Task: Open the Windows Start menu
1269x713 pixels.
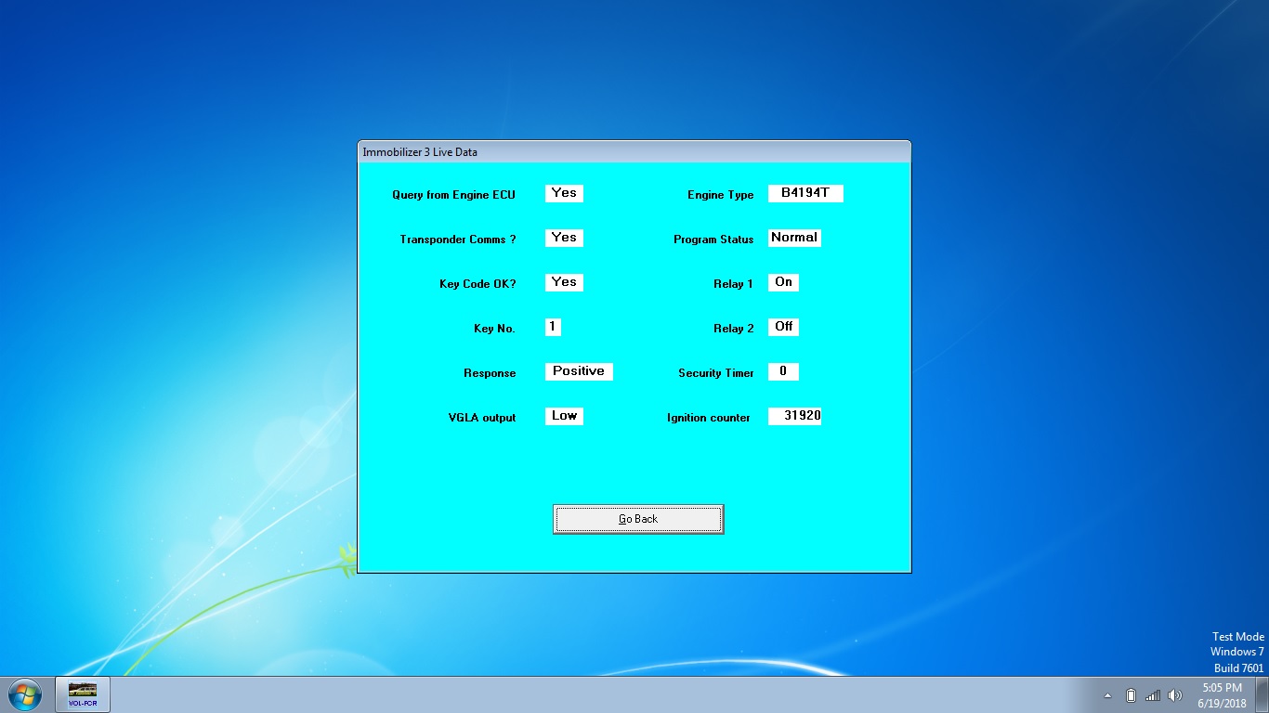Action: [25, 694]
